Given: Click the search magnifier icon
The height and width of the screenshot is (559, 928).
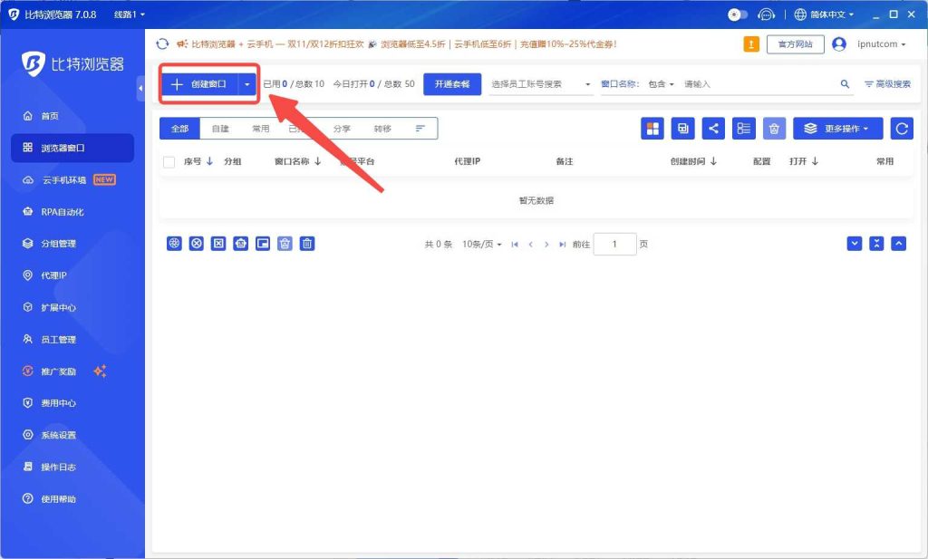Looking at the screenshot, I should click(x=845, y=84).
